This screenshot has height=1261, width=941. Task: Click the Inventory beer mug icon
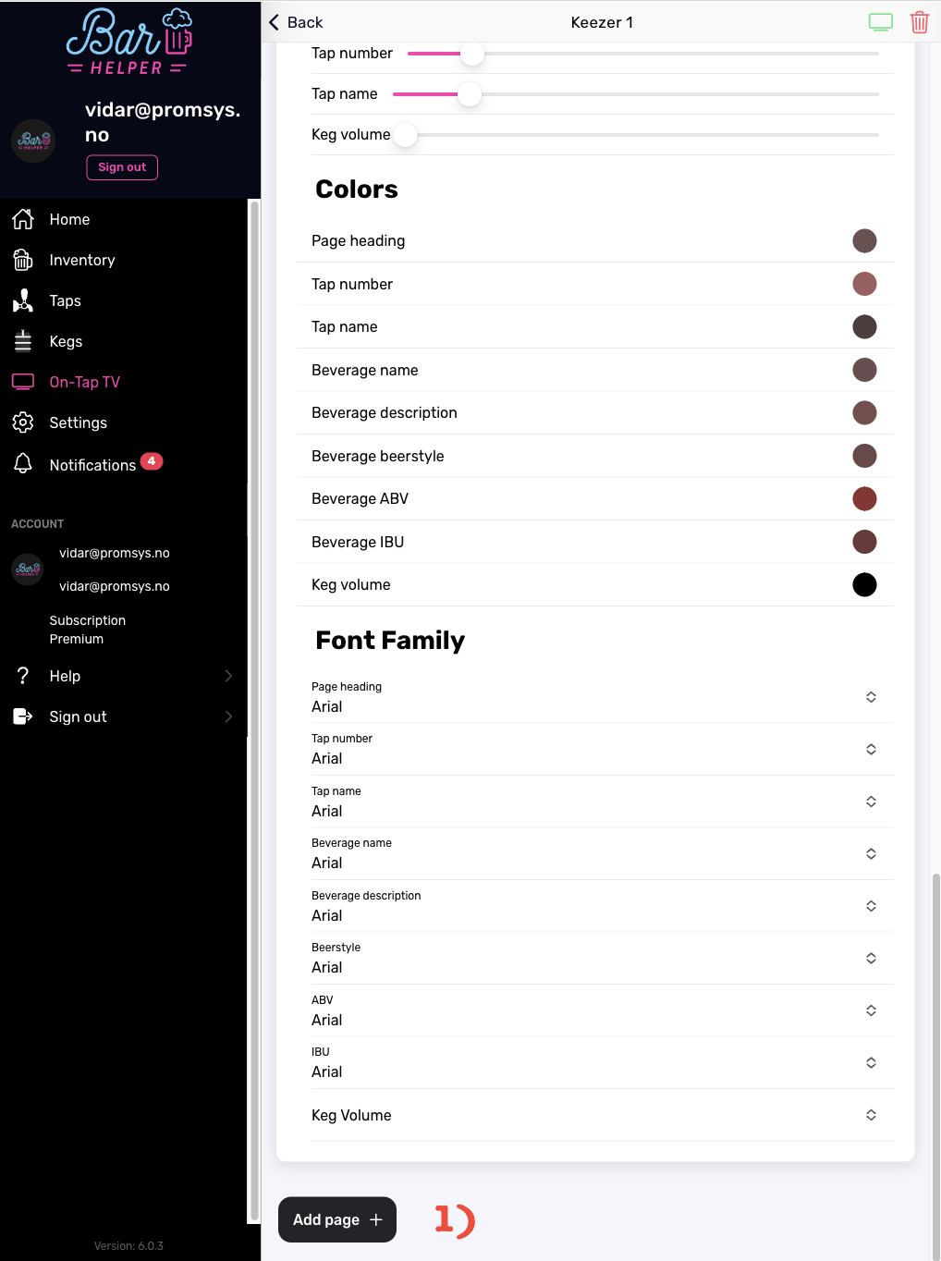click(23, 260)
